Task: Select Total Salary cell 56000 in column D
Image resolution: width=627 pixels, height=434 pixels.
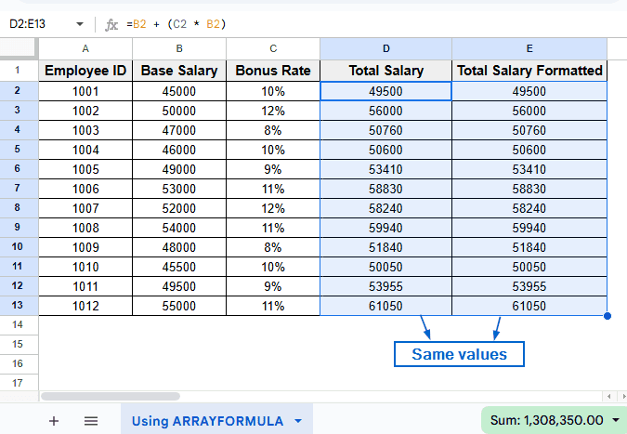Action: 385,111
